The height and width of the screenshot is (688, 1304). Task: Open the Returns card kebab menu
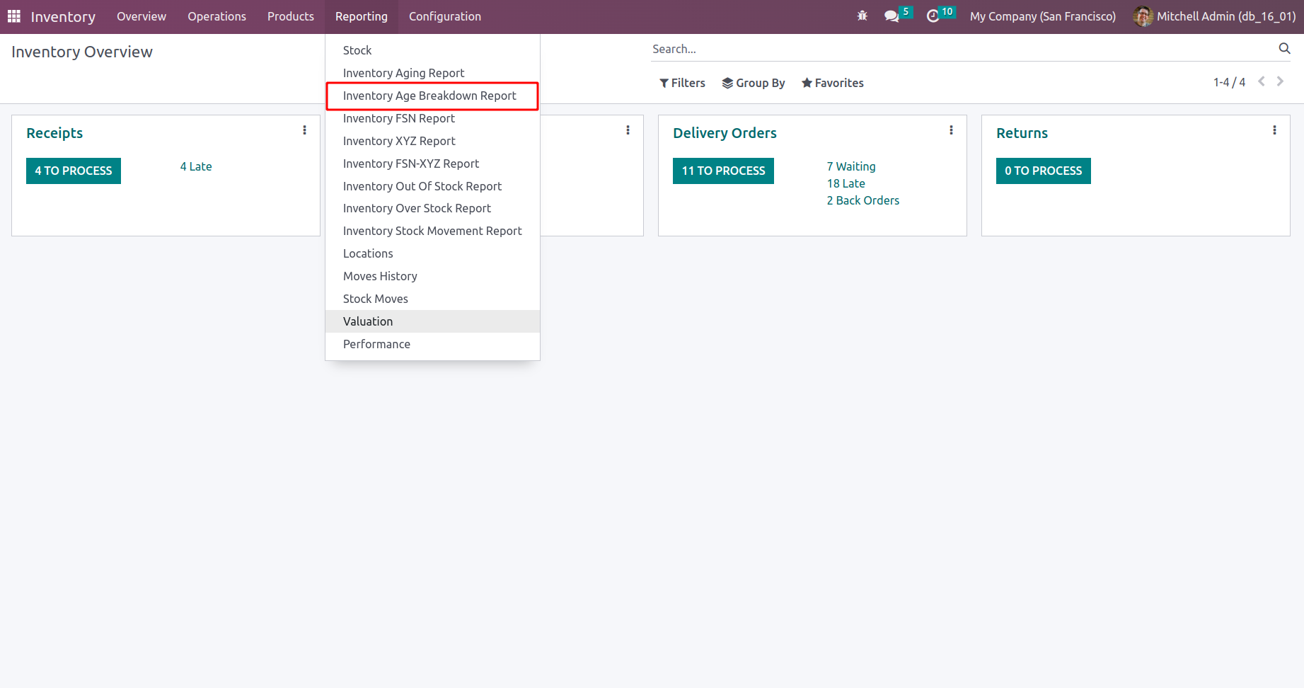(1274, 130)
